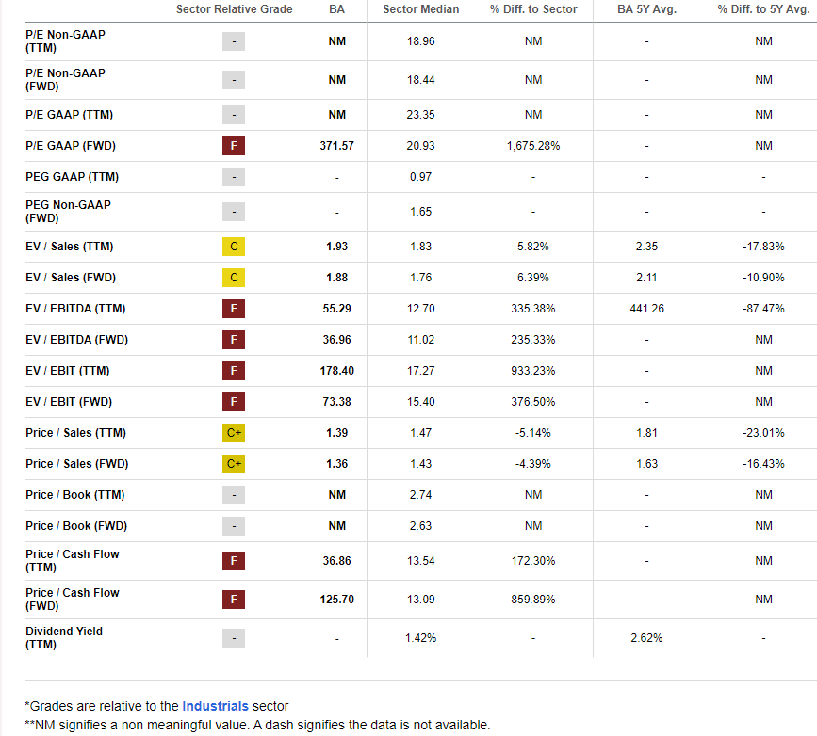
Task: Click the sector median value 1.42%
Action: 420,637
